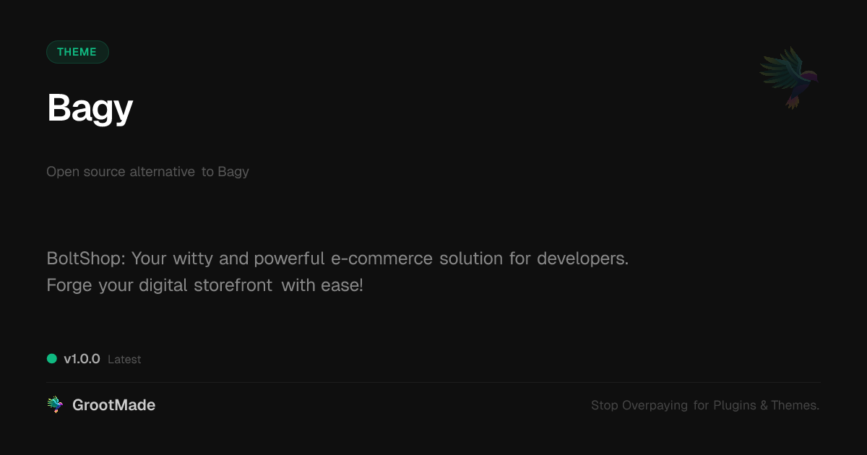Viewport: 867px width, 455px height.
Task: Click the word Bagy in the subtitle
Action: coord(233,172)
